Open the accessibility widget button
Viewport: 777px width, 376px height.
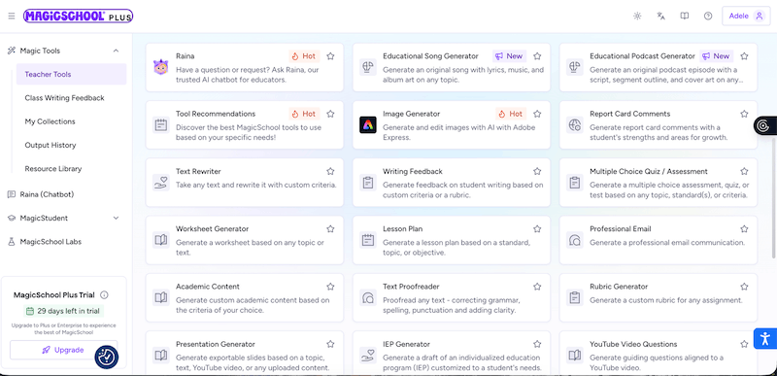[x=765, y=339]
